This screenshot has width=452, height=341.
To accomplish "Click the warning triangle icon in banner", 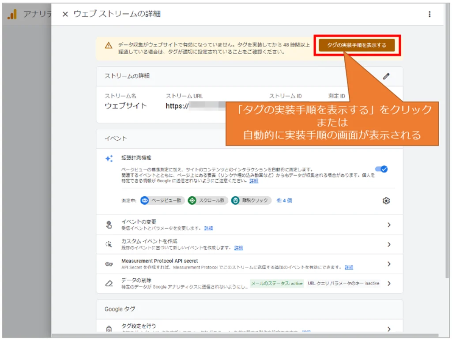I will [108, 45].
